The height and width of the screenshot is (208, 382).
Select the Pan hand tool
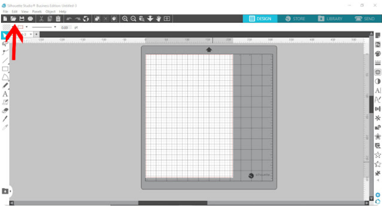(x=158, y=19)
